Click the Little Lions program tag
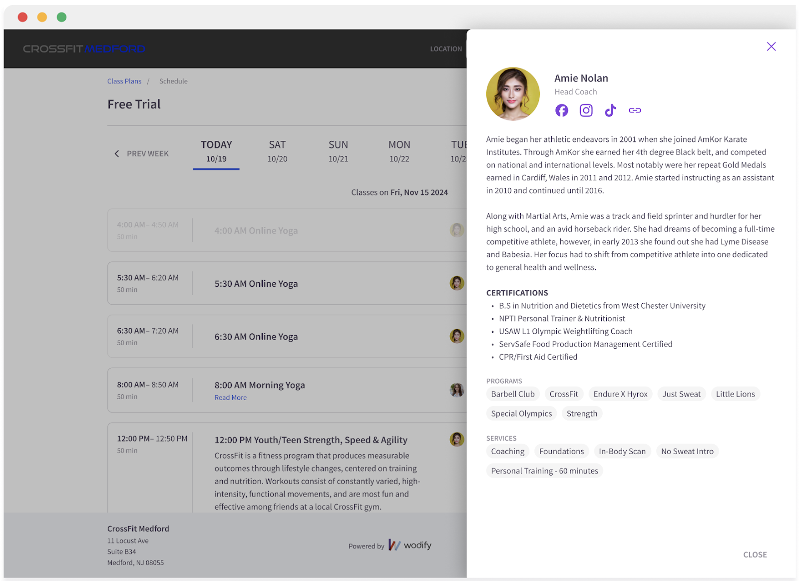Image resolution: width=799 pixels, height=581 pixels. 735,394
